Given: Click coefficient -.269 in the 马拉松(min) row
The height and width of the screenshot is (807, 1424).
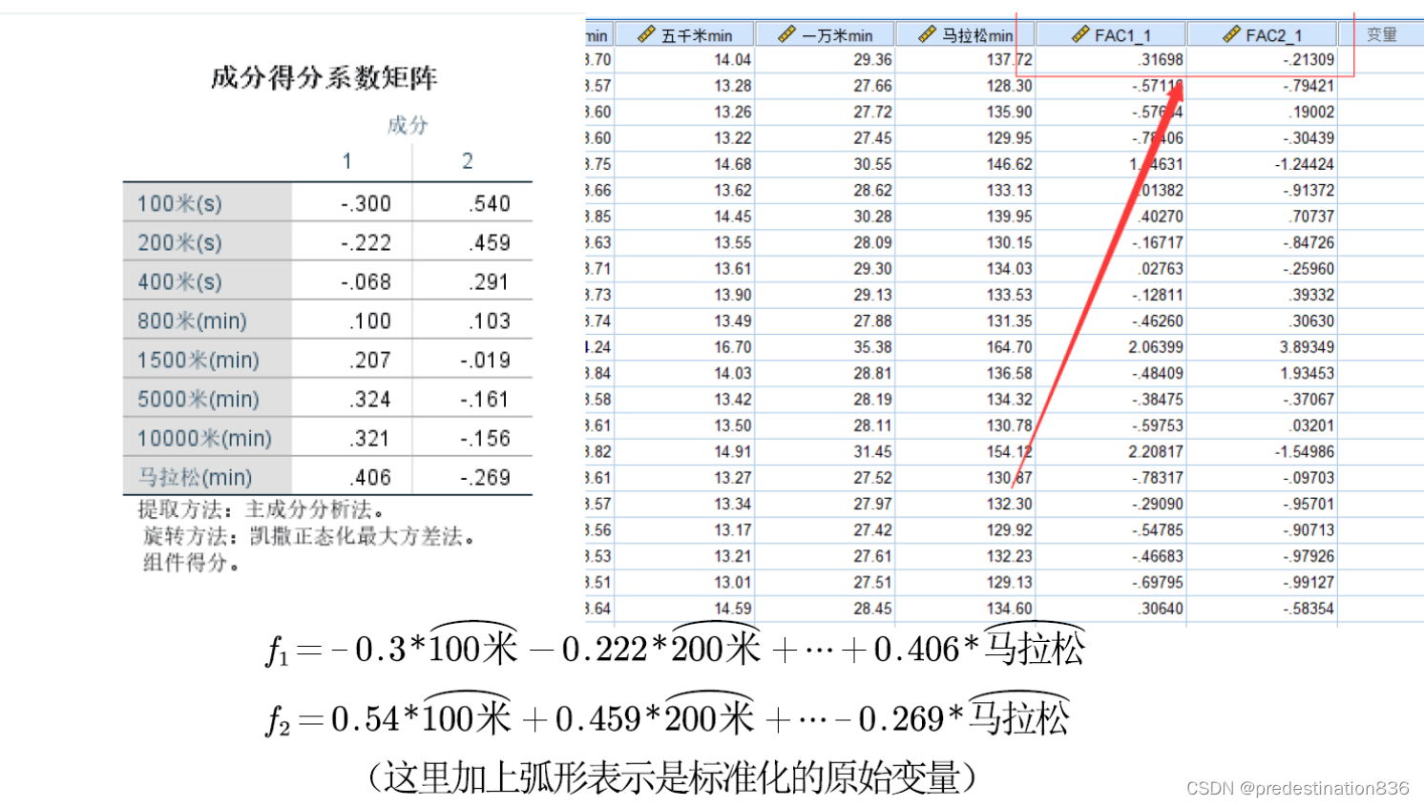Looking at the screenshot, I should [x=486, y=477].
